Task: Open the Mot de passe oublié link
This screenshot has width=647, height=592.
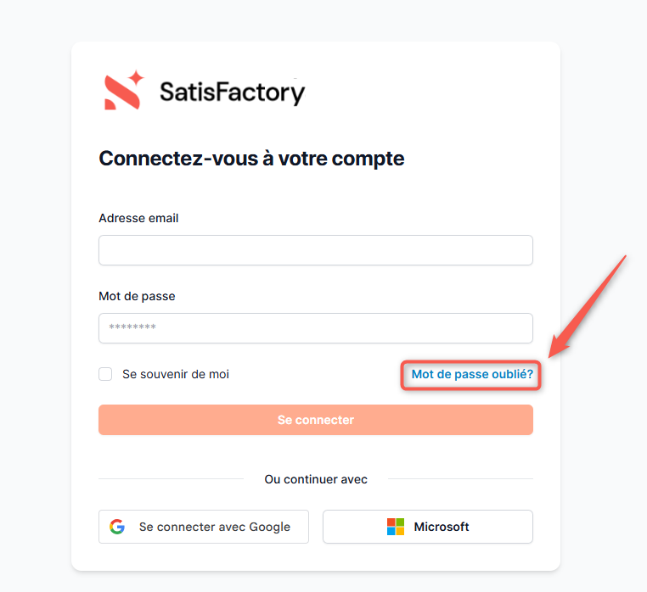Action: (472, 374)
